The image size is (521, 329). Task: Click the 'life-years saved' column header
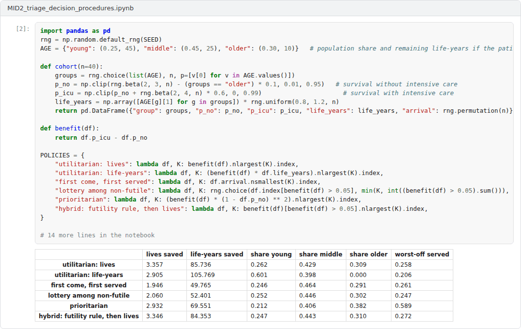[217, 254]
